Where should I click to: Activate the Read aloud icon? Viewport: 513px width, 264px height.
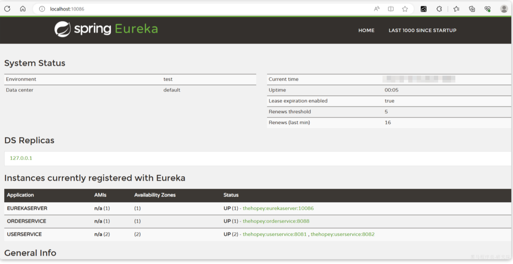pos(377,9)
